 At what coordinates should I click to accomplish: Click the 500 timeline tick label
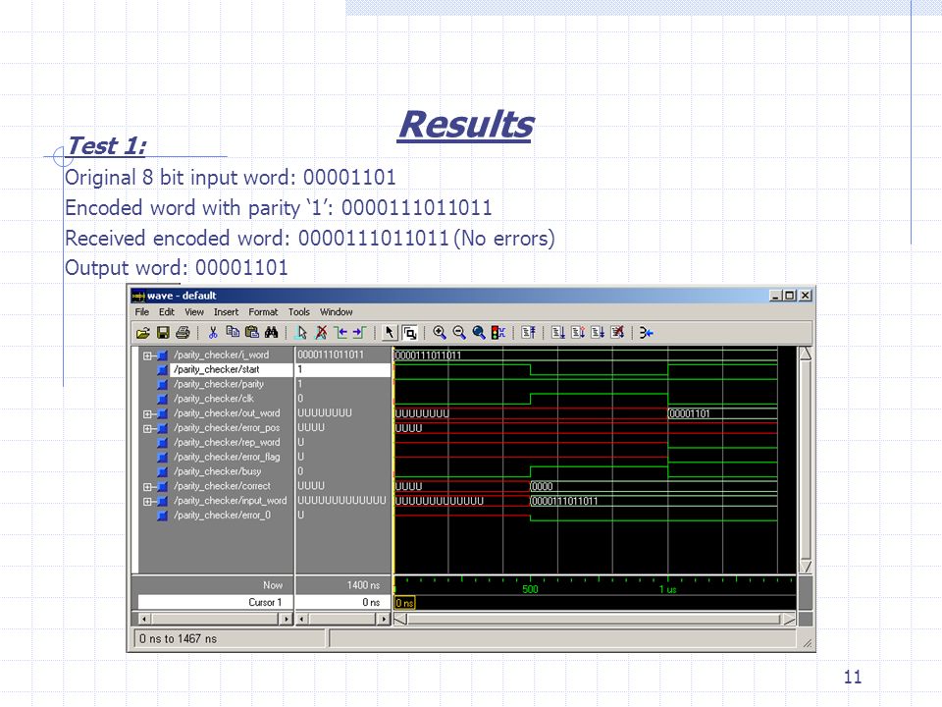tap(530, 589)
